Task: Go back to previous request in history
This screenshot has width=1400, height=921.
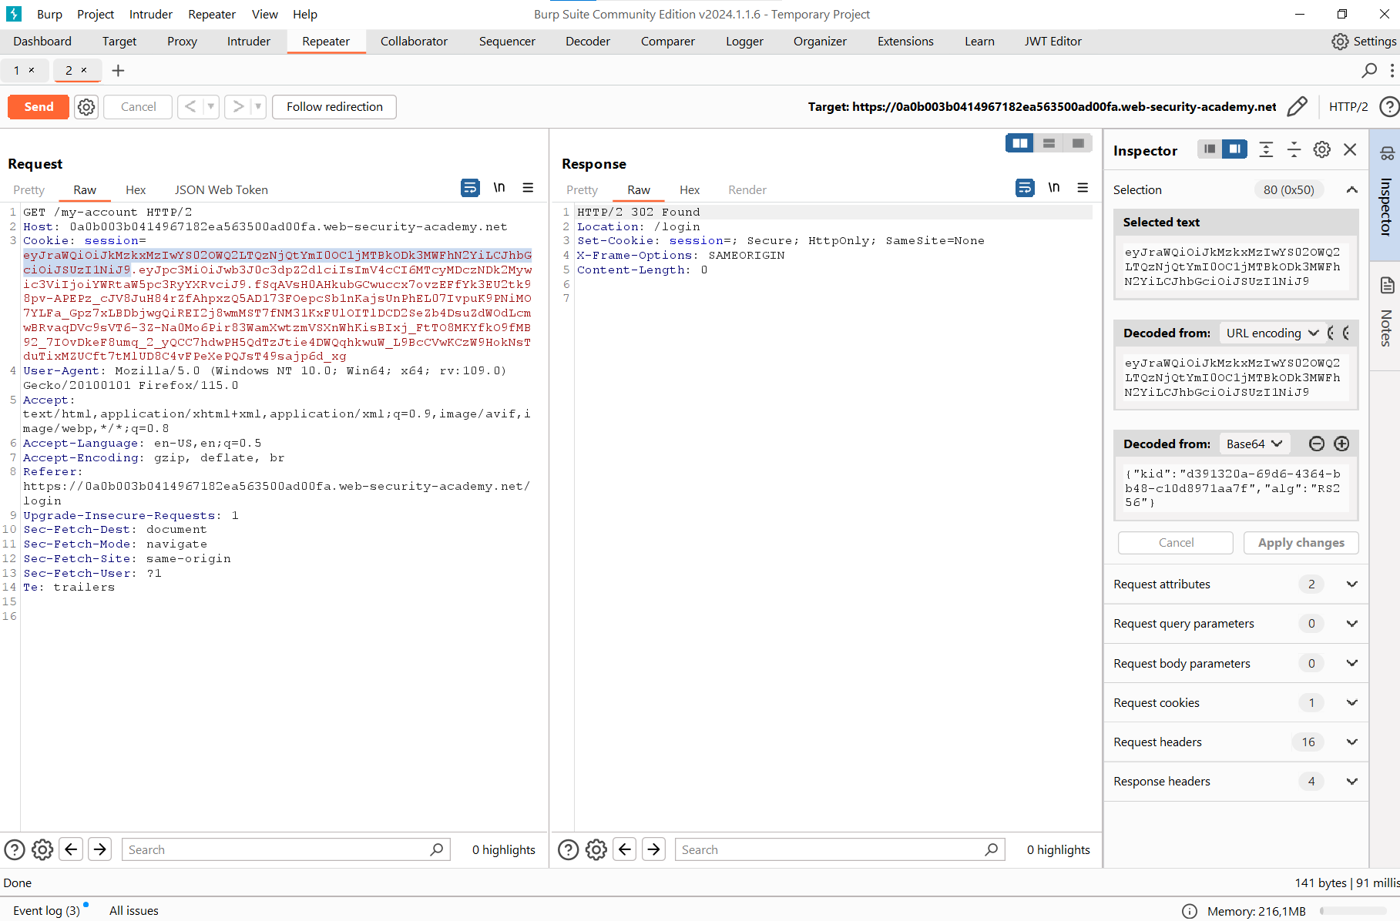Action: pyautogui.click(x=190, y=107)
